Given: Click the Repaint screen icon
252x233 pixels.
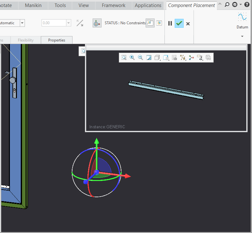Looking at the screenshot, I should point(149,58).
